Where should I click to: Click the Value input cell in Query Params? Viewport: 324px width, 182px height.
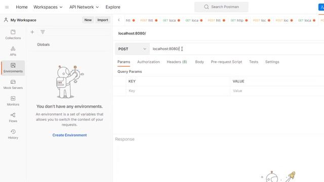point(277,91)
